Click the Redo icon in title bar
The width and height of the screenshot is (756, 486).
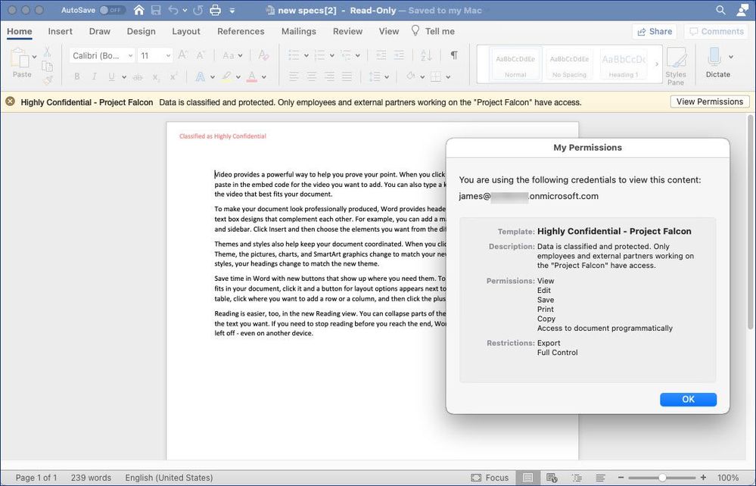coord(198,10)
